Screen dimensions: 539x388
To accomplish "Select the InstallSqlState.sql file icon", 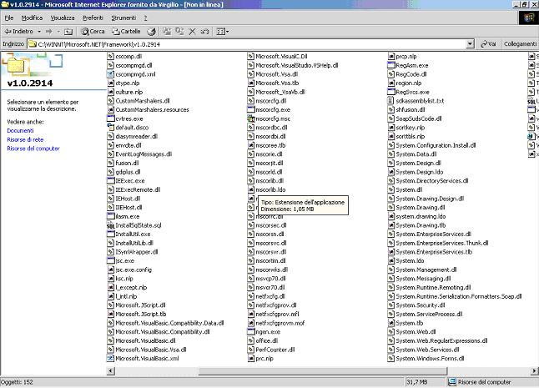I will [x=110, y=225].
